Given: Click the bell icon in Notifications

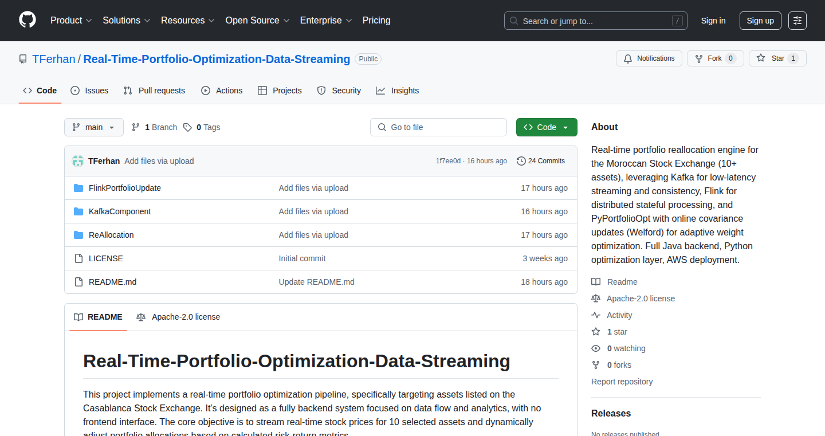Looking at the screenshot, I should pos(628,58).
